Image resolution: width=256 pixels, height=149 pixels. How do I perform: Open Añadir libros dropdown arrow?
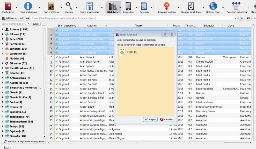[17, 8]
